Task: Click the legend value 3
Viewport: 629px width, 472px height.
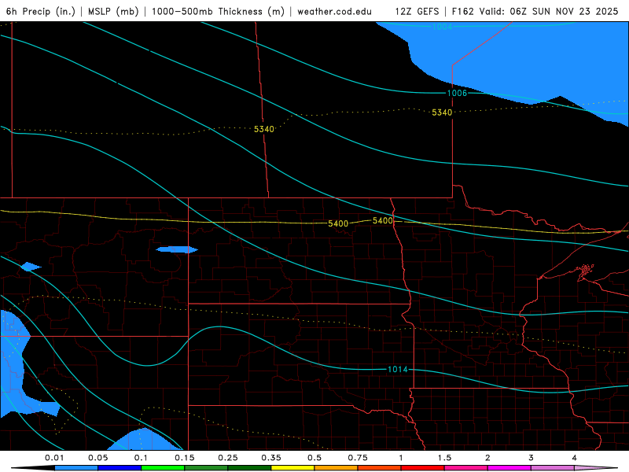Action: pos(532,458)
